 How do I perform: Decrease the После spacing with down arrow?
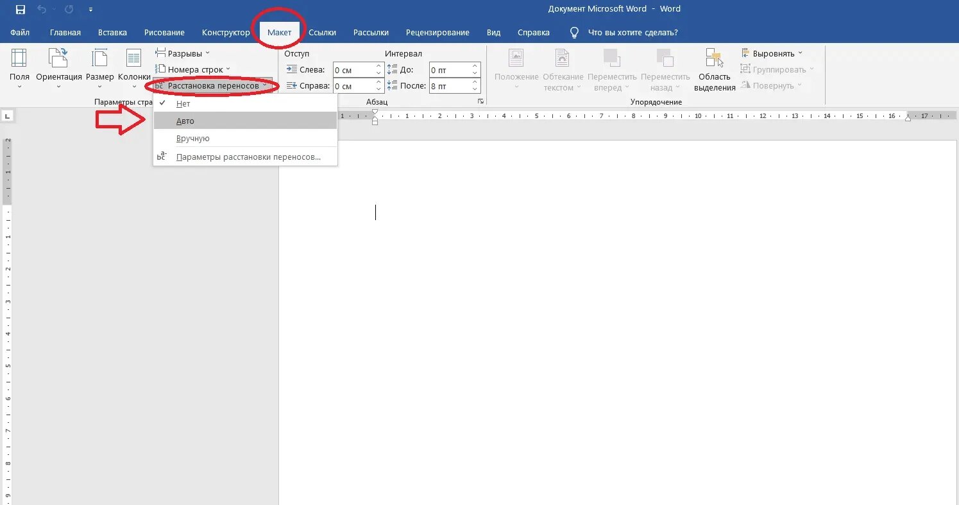point(475,89)
